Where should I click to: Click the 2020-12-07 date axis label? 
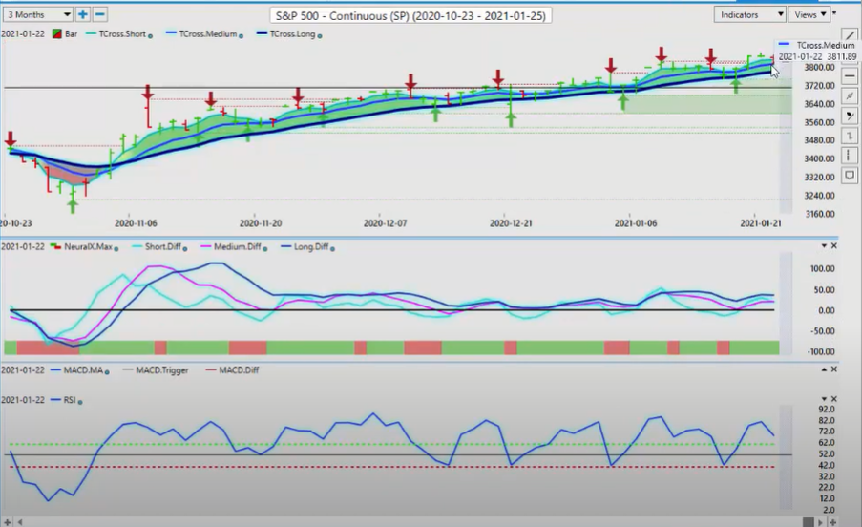tap(385, 223)
